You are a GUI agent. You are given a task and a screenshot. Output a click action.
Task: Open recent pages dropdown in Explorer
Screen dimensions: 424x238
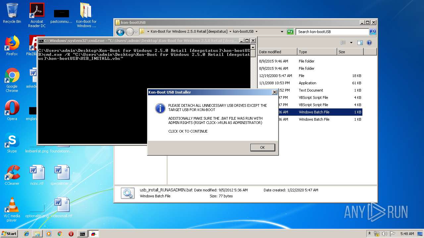click(x=136, y=32)
